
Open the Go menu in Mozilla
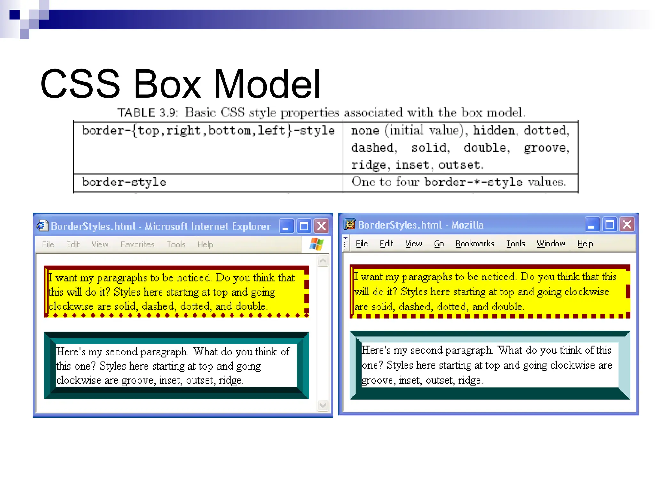pos(438,244)
